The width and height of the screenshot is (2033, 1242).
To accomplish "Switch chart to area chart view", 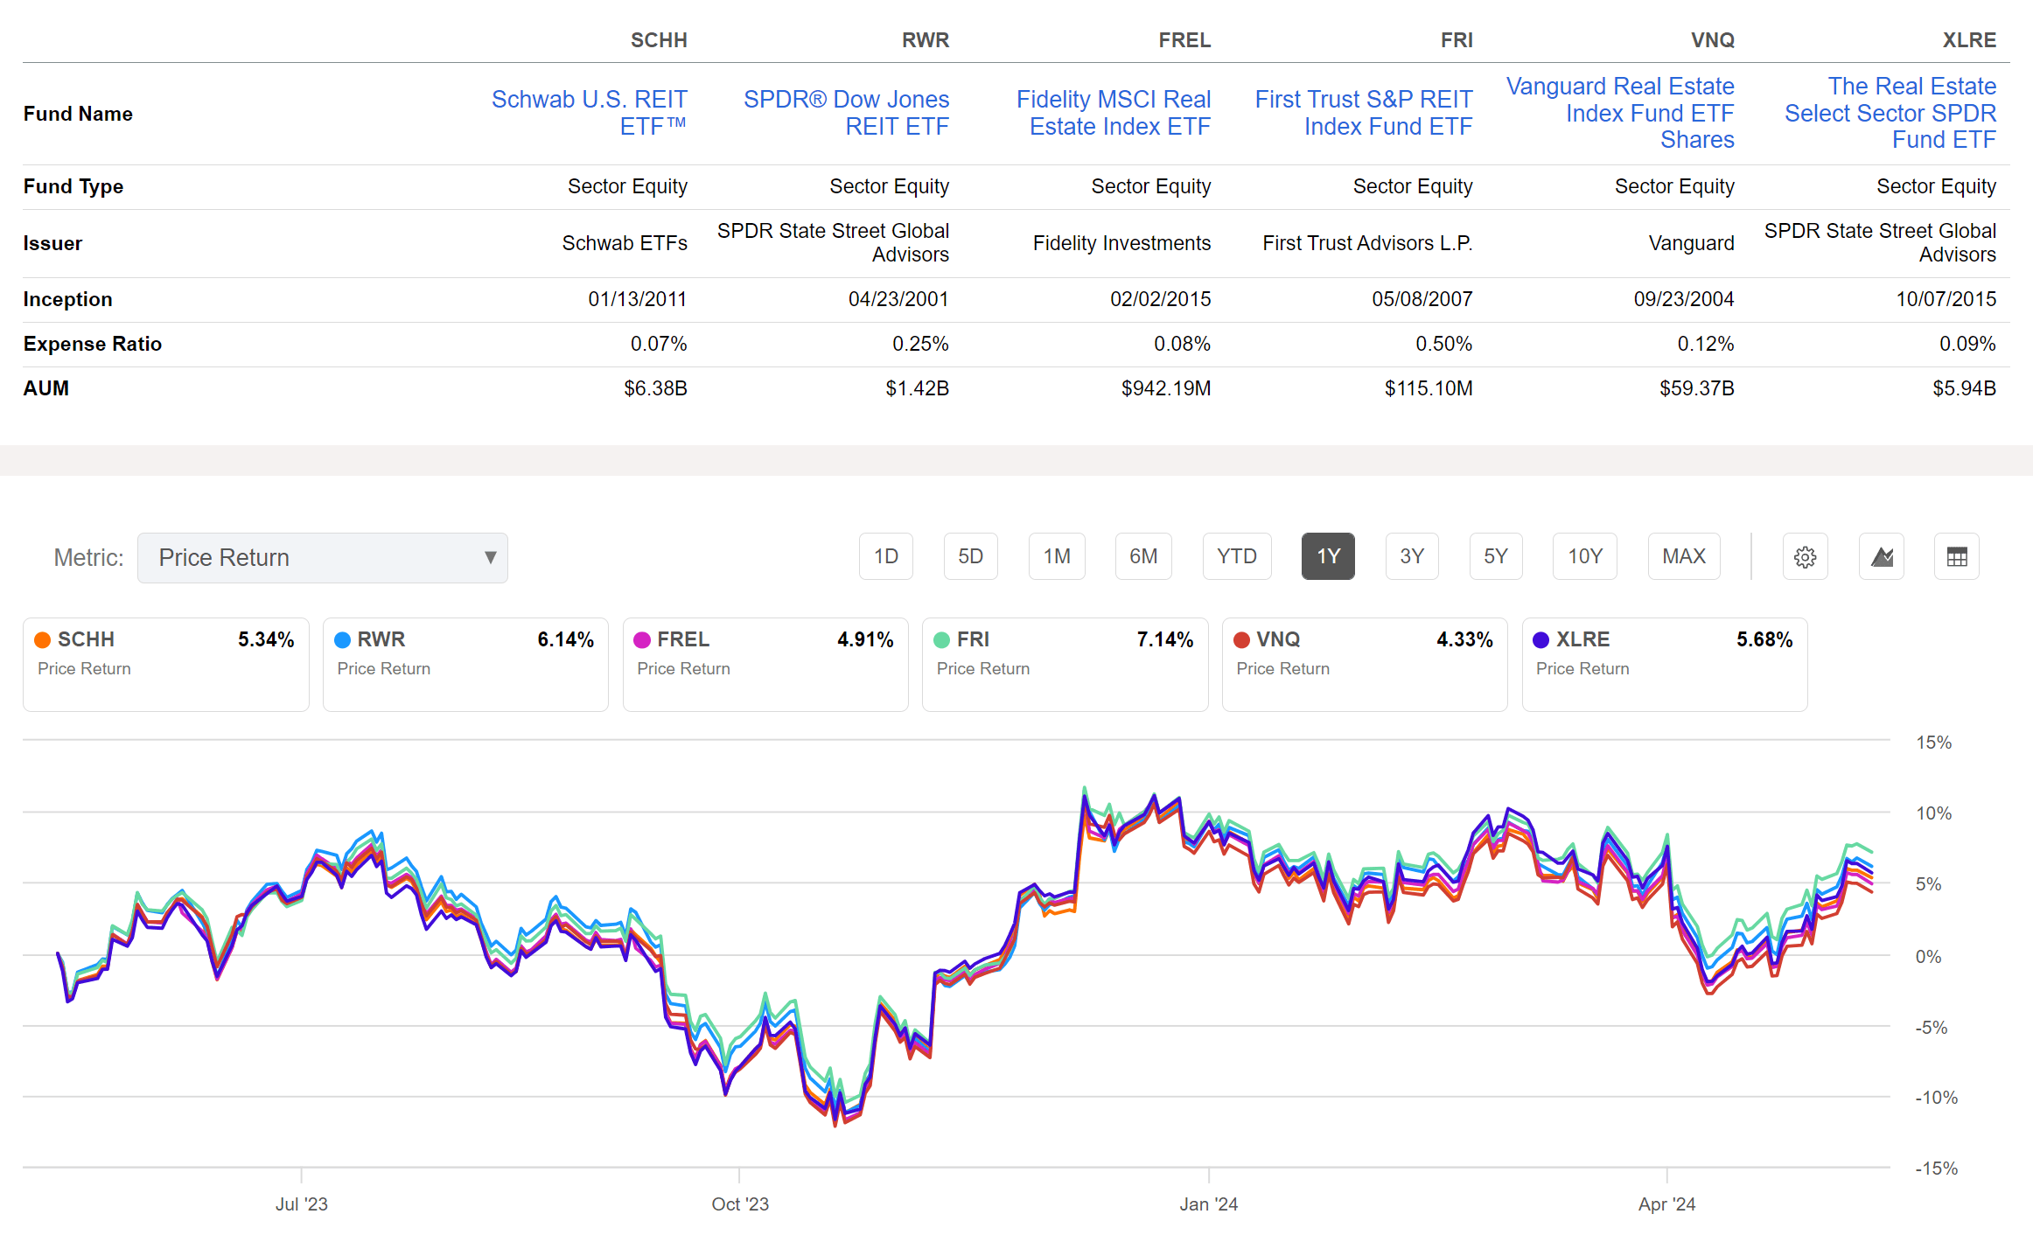I will click(x=1881, y=556).
